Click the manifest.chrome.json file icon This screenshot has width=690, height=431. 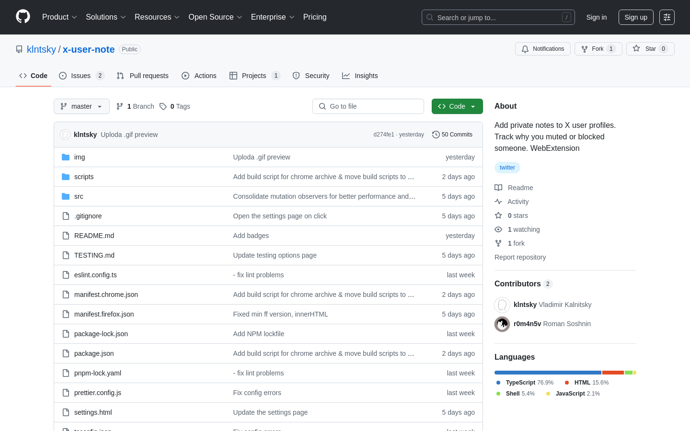66,295
